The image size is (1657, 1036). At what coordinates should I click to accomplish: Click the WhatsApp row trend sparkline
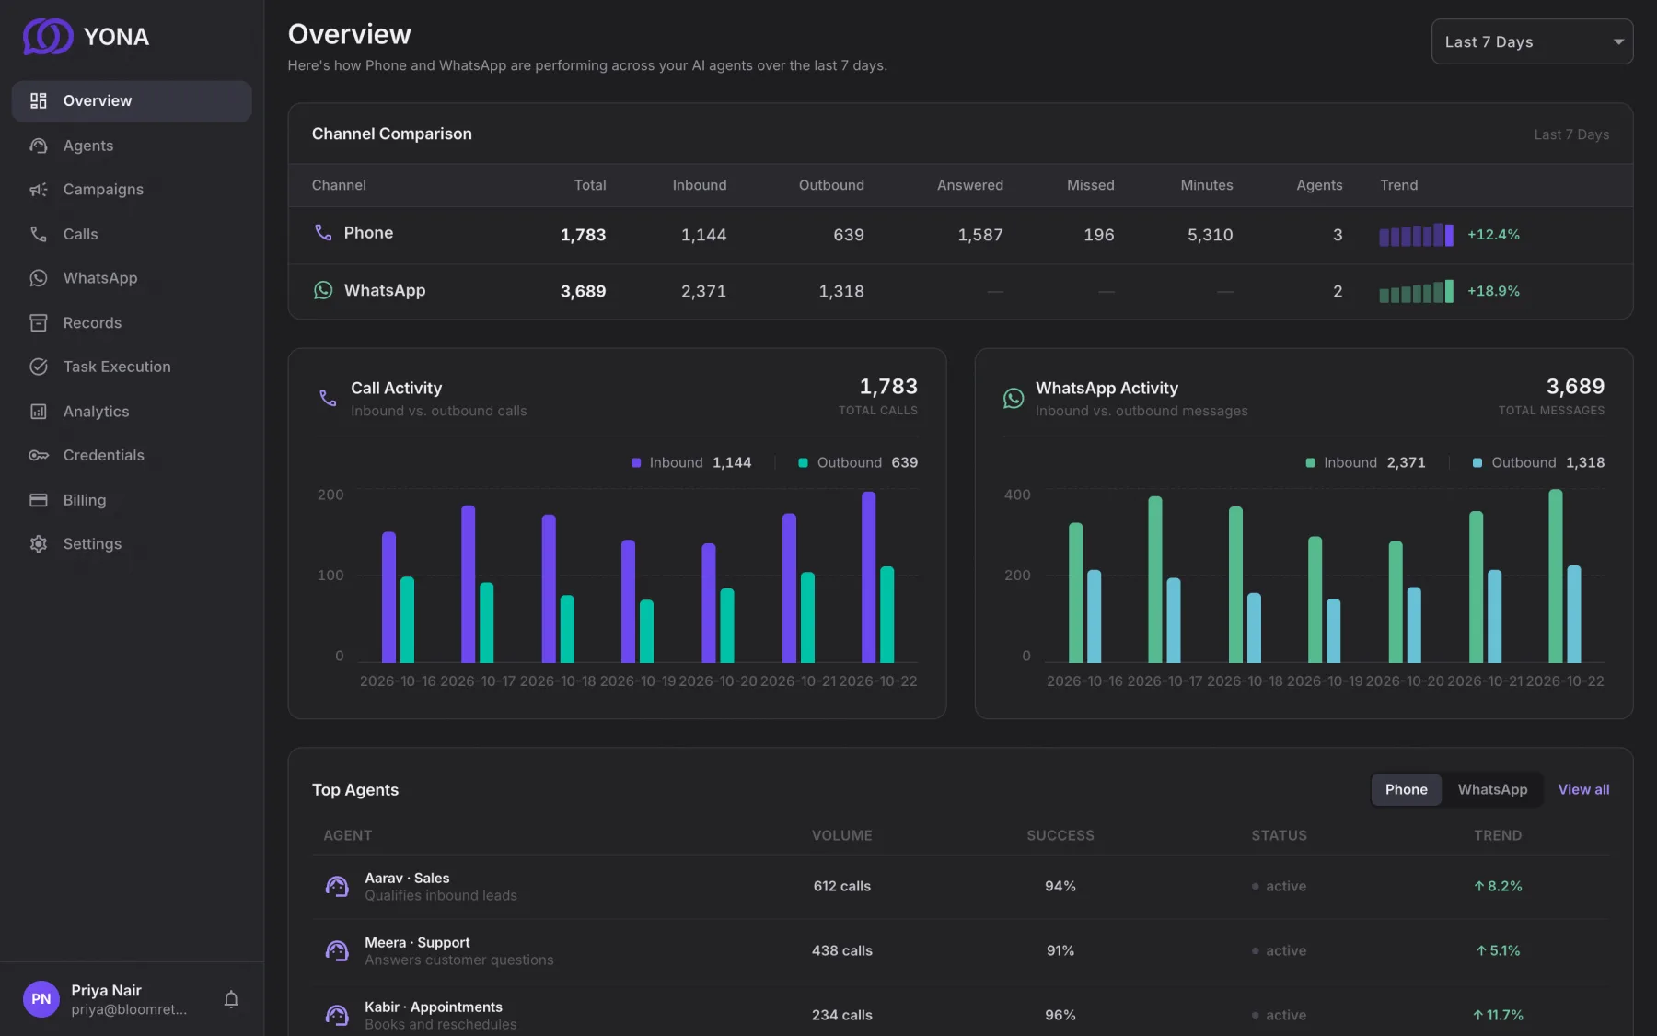1416,292
